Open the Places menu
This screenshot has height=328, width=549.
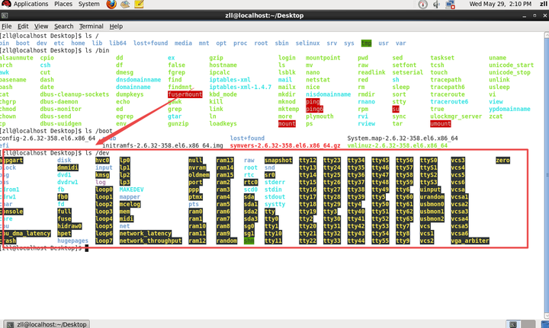[x=62, y=5]
